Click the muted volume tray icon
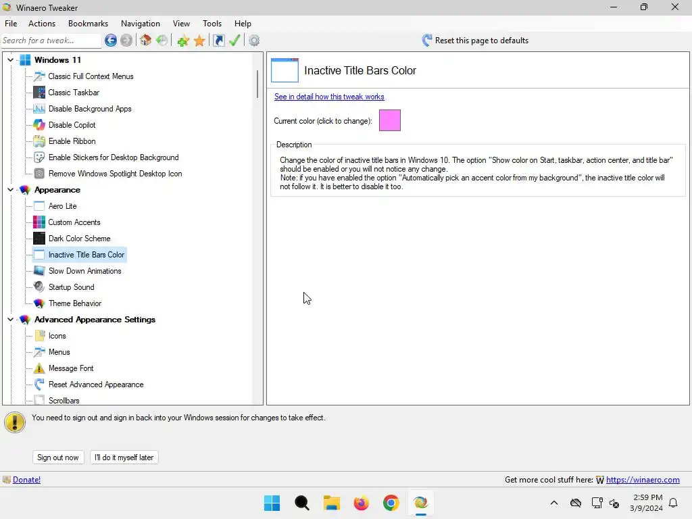This screenshot has width=692, height=519. [x=614, y=503]
